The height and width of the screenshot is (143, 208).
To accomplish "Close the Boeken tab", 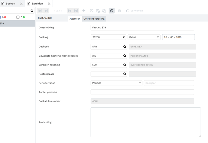I will [x=21, y=4].
